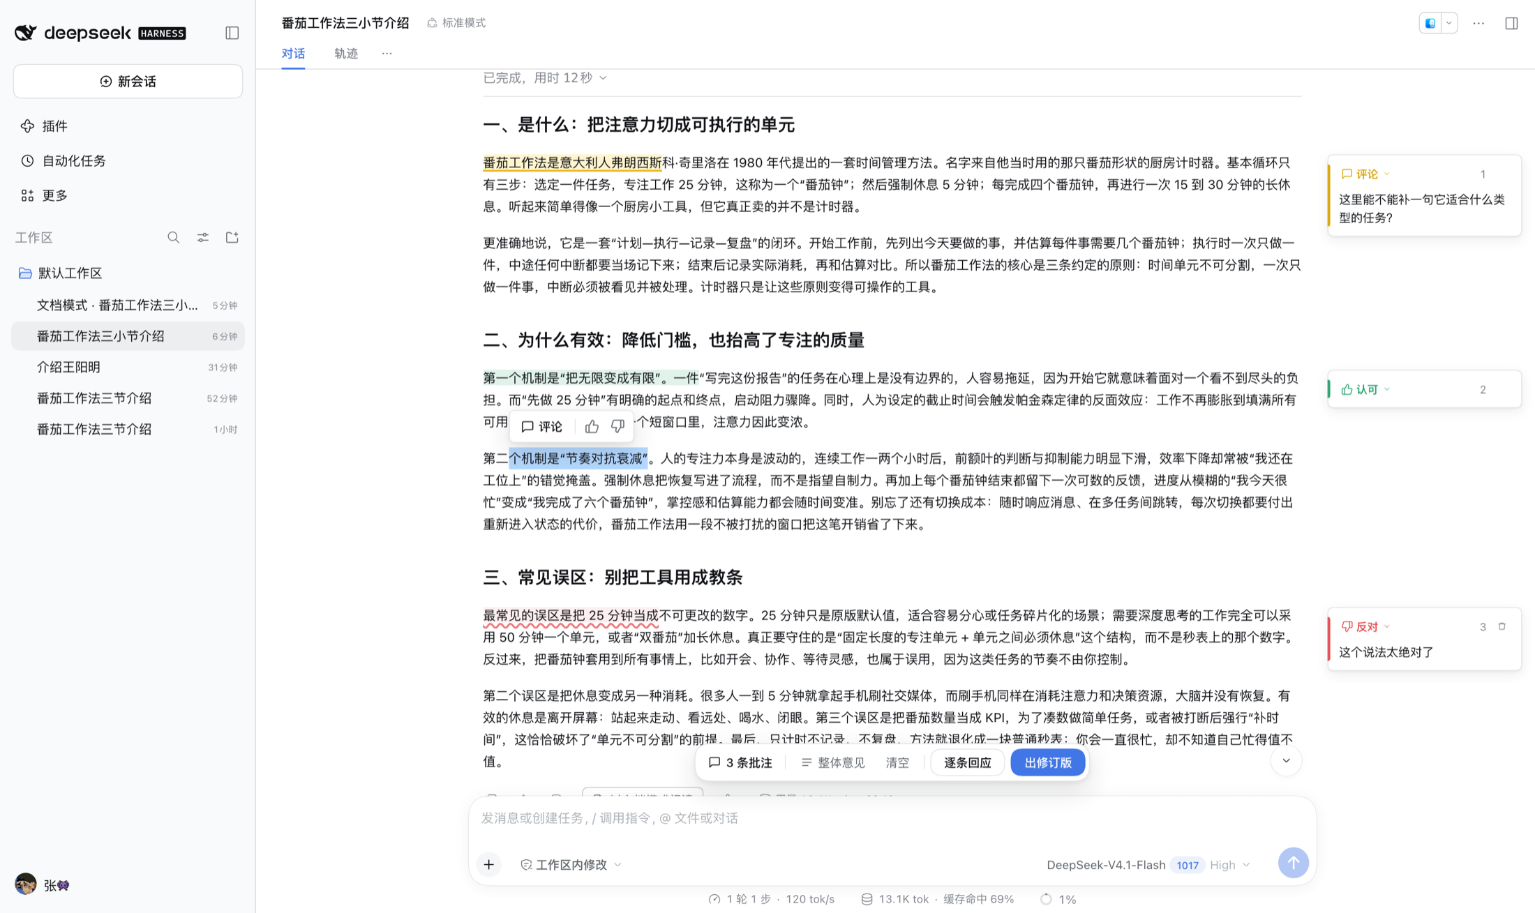Screen dimensions: 1535x913
Task: Start a new conversation with 新会话
Action: tap(128, 82)
